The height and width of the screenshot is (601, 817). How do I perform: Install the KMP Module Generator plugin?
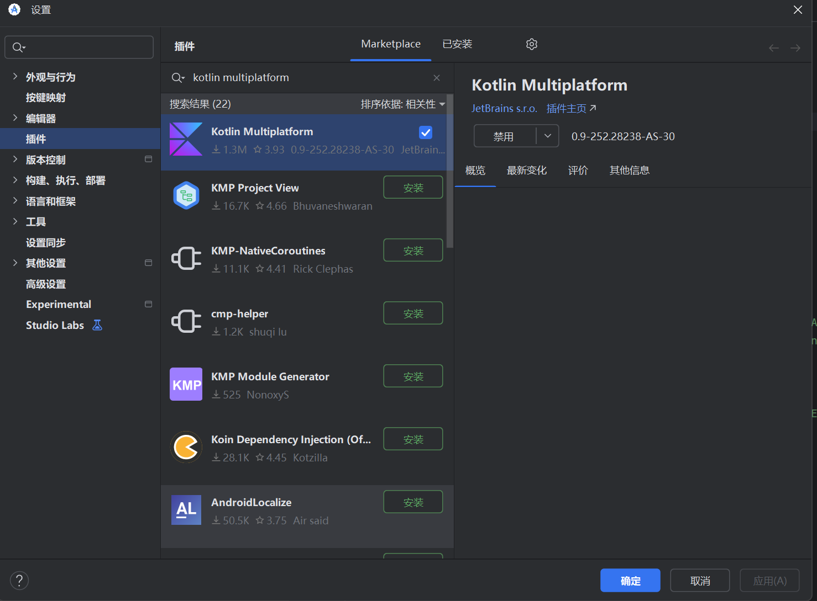pos(413,376)
